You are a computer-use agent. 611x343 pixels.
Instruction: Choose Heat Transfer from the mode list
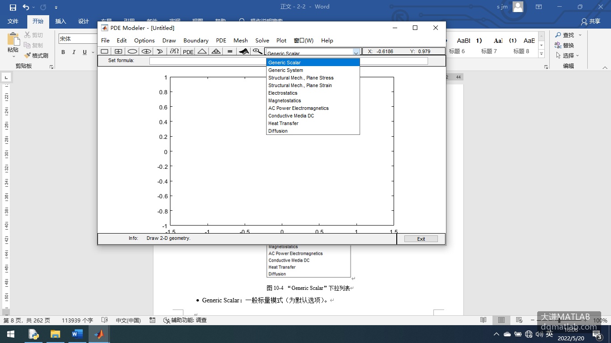(x=313, y=123)
